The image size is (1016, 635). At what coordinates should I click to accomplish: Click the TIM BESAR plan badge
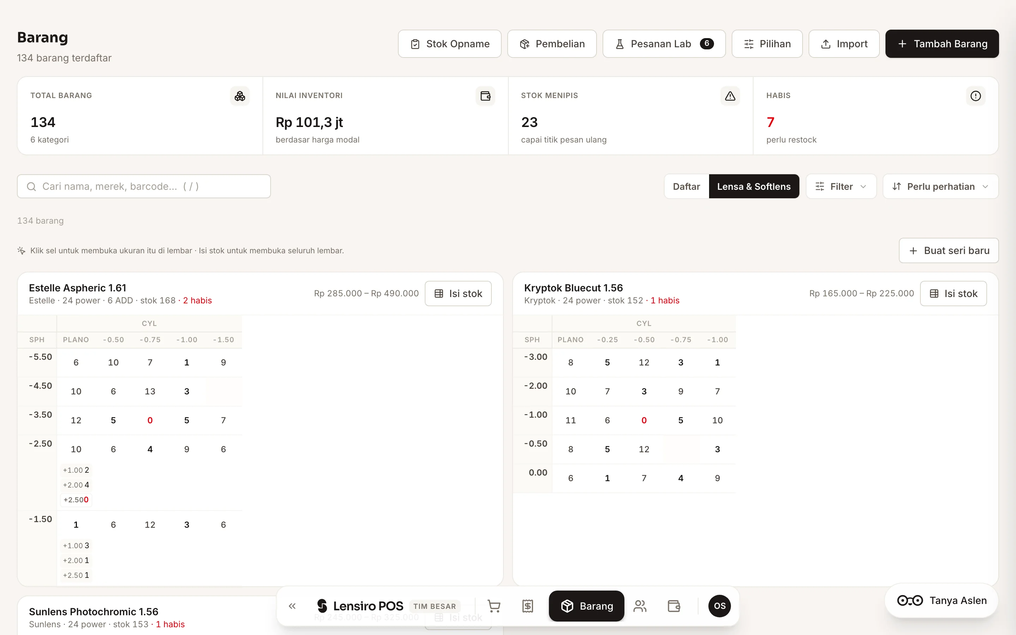tap(435, 606)
